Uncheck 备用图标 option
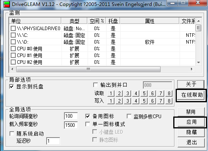208x151 pixels. pyautogui.click(x=88, y=116)
